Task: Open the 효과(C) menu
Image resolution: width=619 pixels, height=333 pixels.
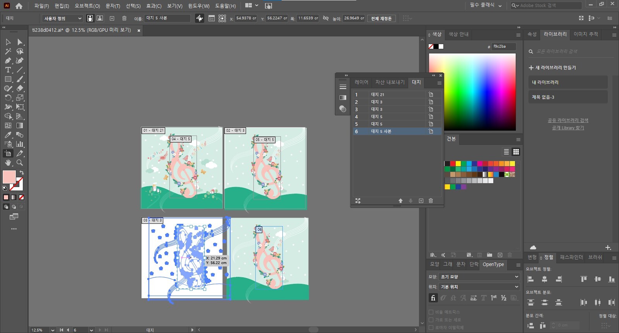Action: pos(154,6)
